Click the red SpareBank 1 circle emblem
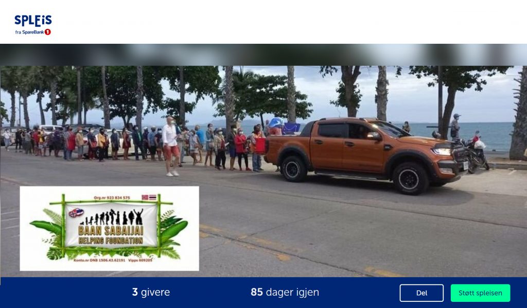This screenshot has width=527, height=308. (48, 32)
